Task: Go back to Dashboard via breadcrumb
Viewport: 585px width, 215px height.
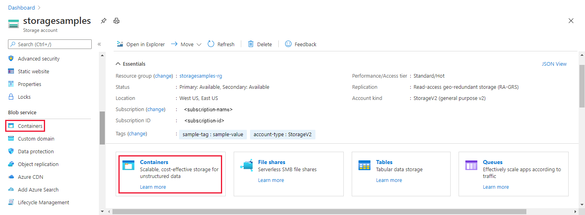Action: coord(22,8)
